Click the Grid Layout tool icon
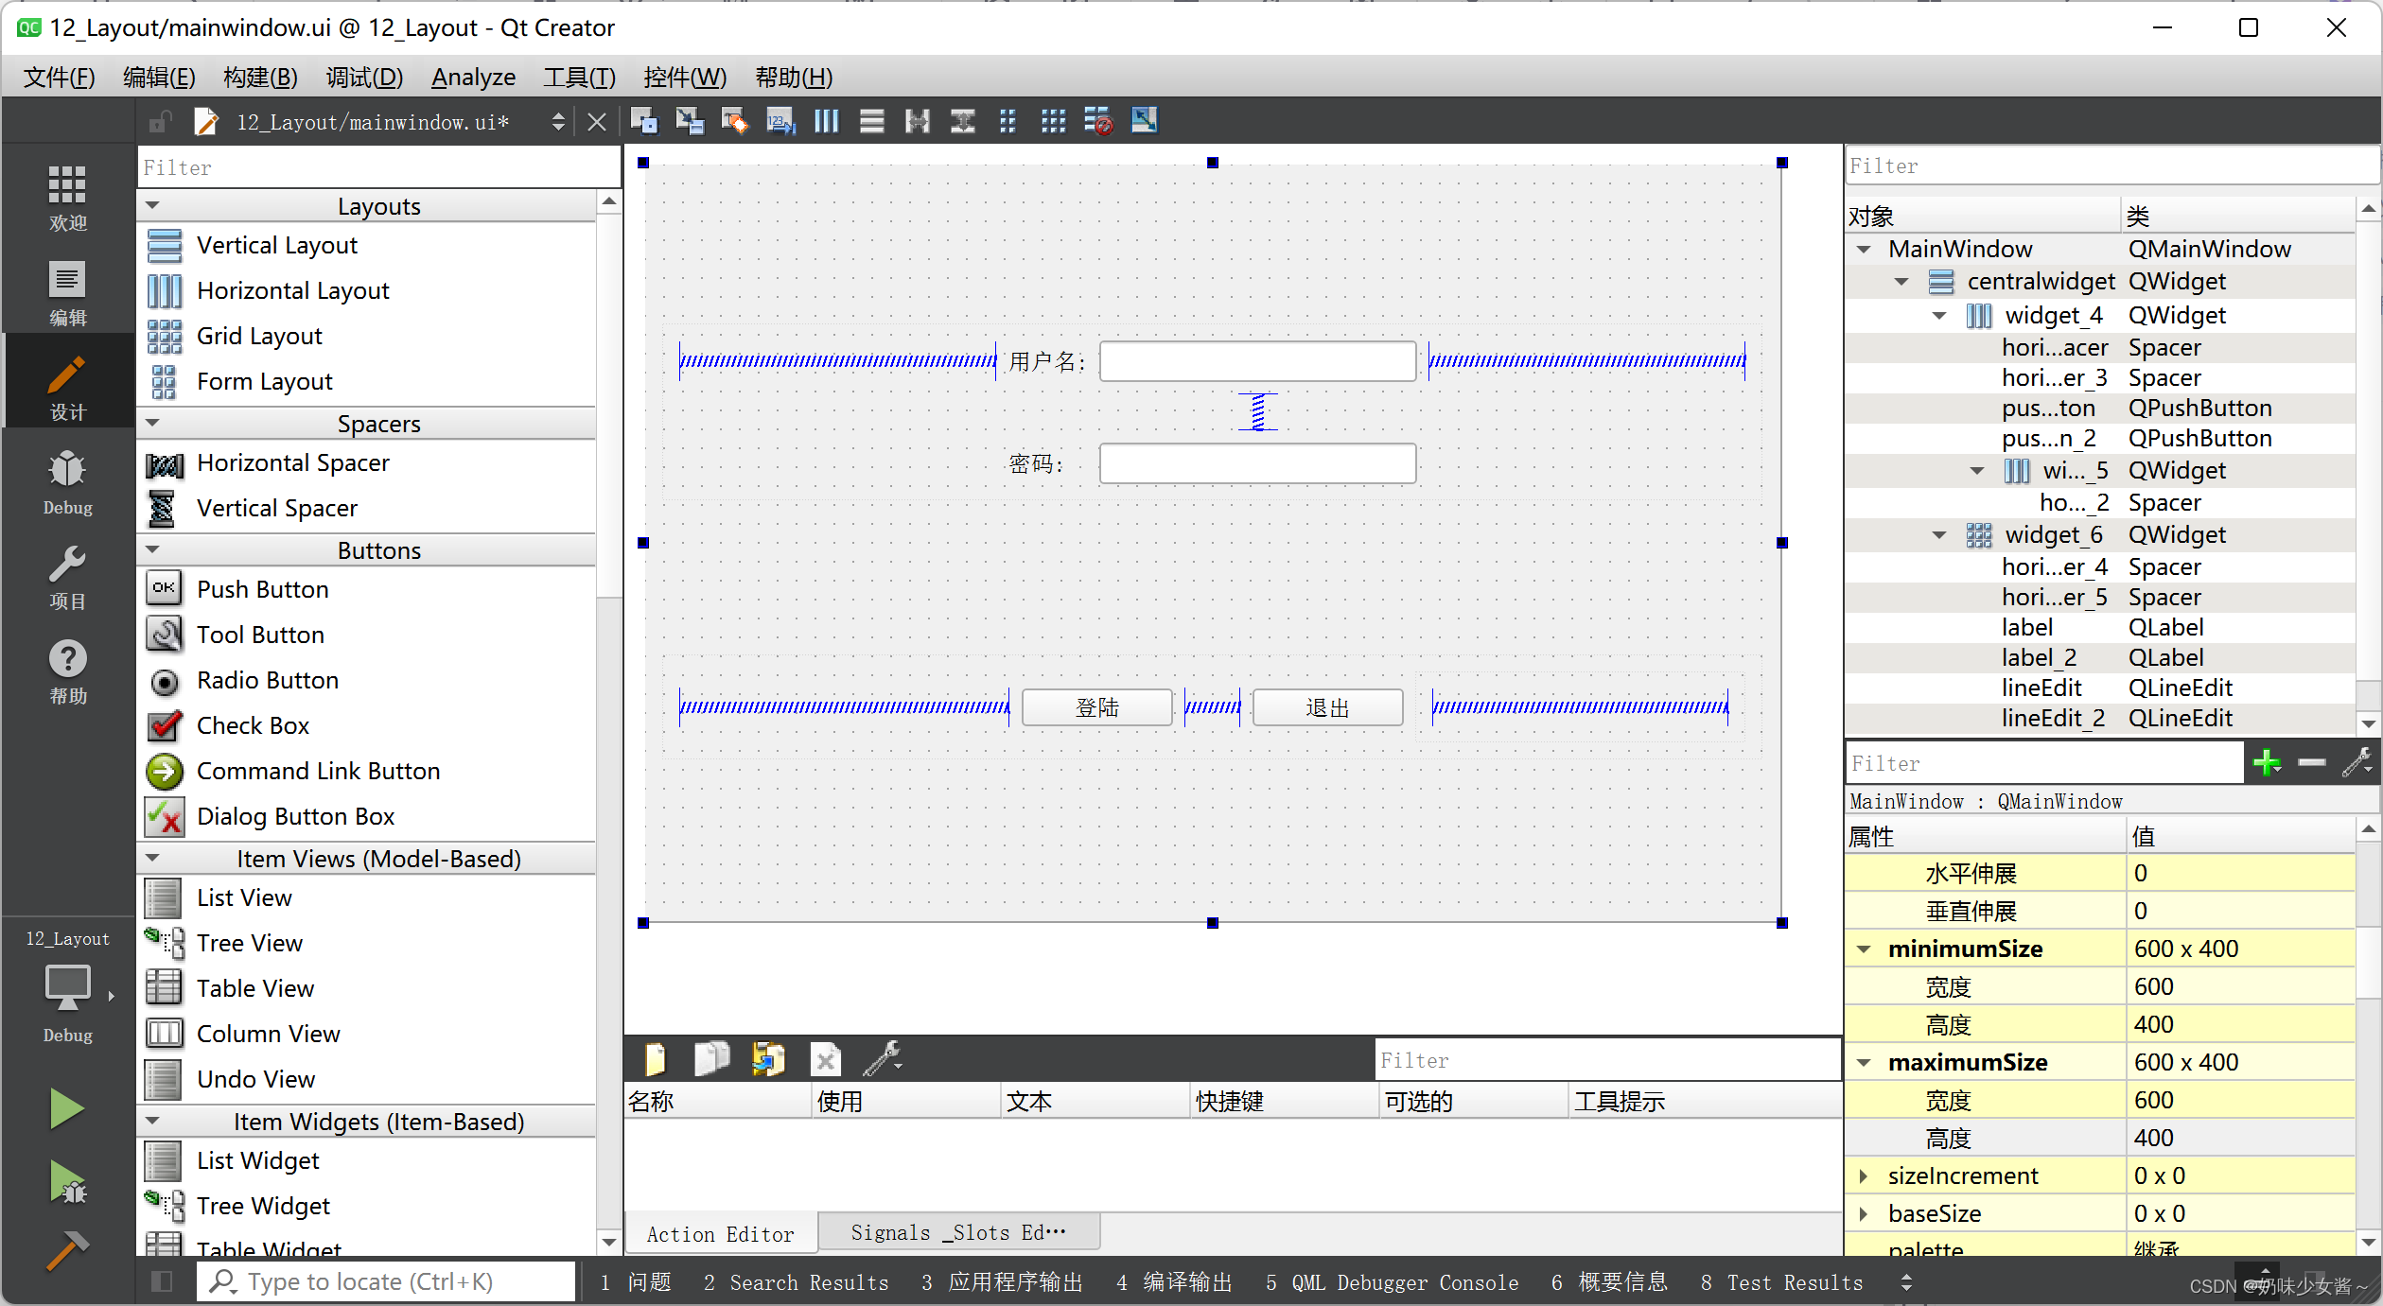 [166, 335]
